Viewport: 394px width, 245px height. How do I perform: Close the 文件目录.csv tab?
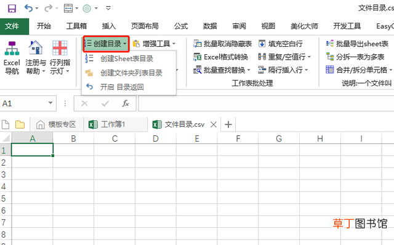(x=214, y=124)
